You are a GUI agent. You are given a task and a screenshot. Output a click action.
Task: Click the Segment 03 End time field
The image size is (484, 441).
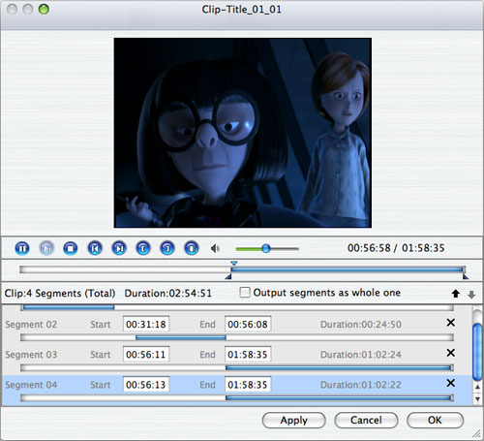point(248,355)
